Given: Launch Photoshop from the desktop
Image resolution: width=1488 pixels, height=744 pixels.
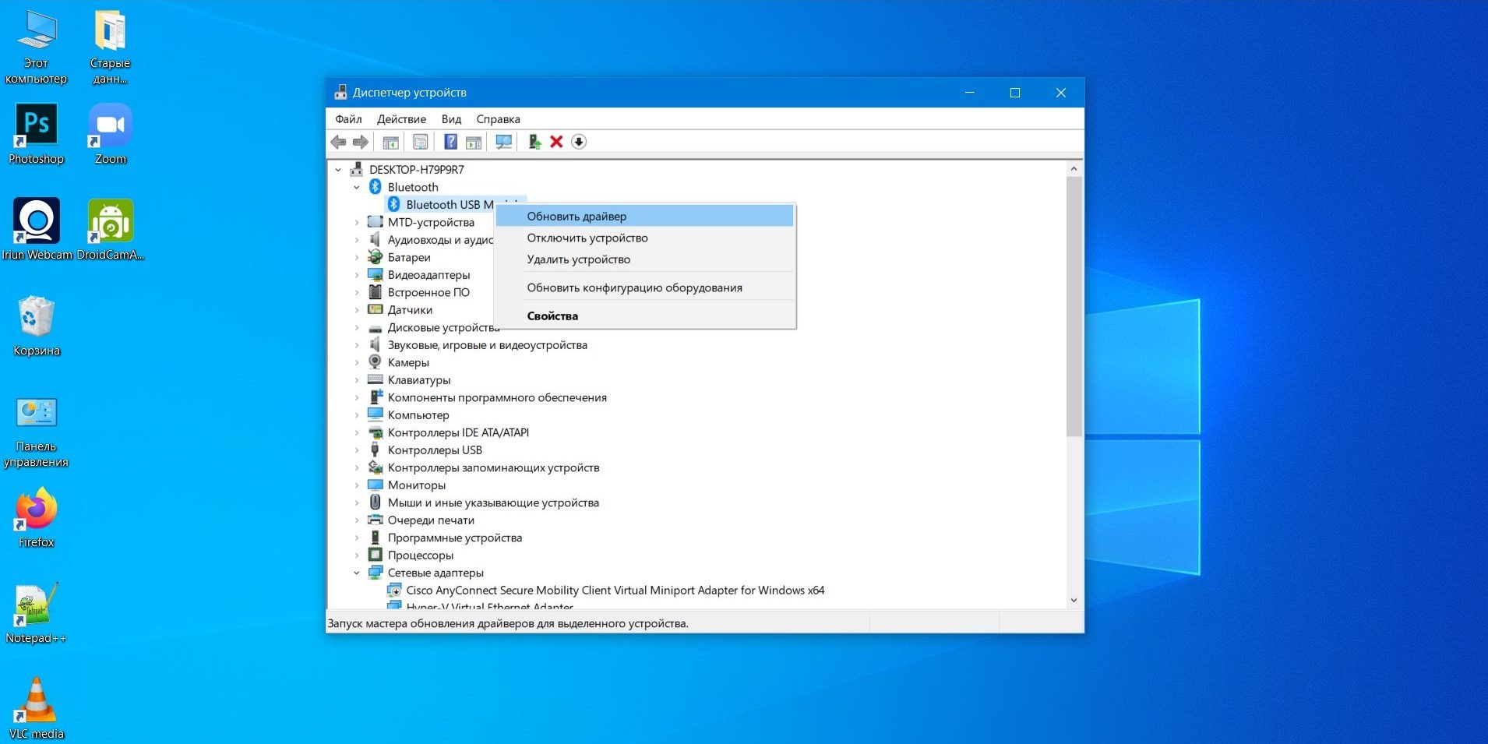Looking at the screenshot, I should coord(36,134).
